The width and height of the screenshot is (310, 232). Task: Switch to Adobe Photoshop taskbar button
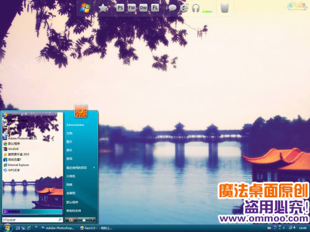pos(58,228)
